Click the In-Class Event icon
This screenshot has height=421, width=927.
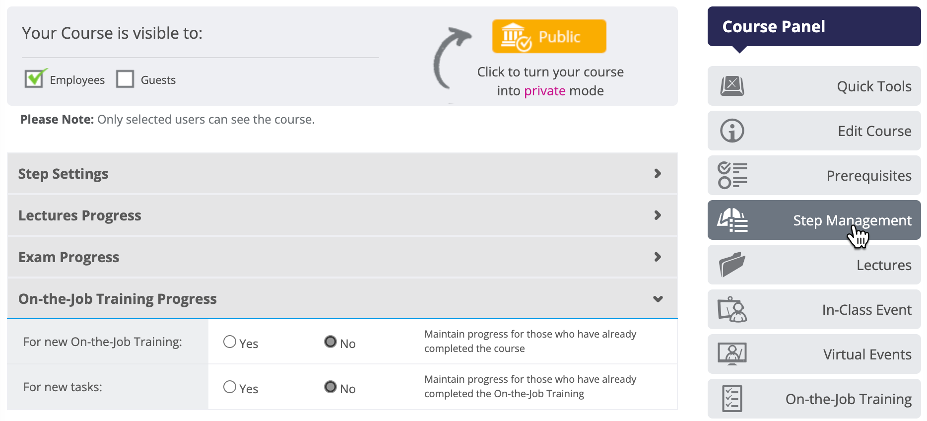pyautogui.click(x=732, y=310)
